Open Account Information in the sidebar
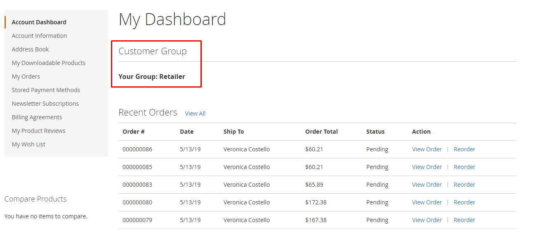Viewport: 535px width, 241px height. click(x=39, y=36)
